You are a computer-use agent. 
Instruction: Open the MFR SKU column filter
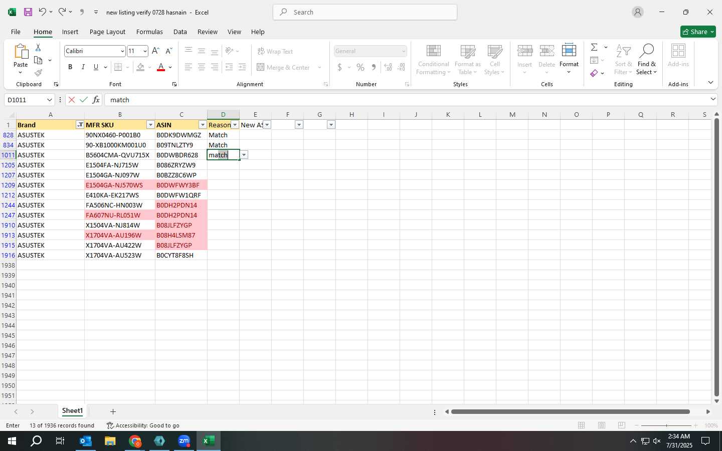pyautogui.click(x=150, y=125)
